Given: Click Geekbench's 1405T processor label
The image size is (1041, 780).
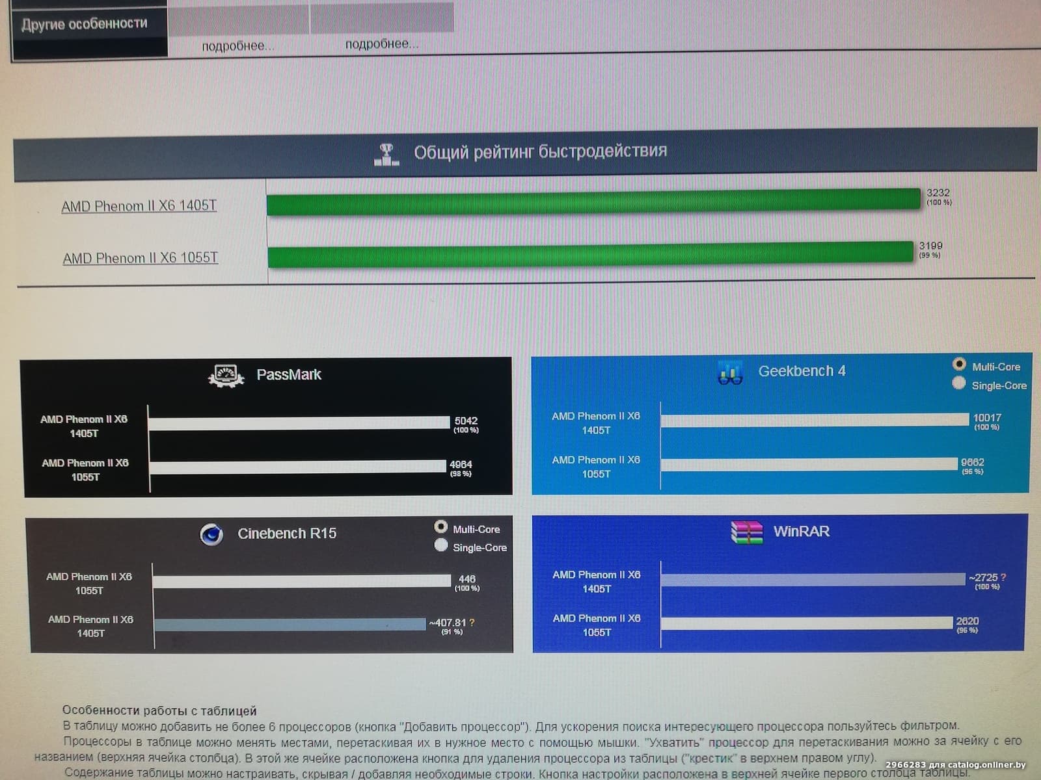Looking at the screenshot, I should [x=596, y=423].
